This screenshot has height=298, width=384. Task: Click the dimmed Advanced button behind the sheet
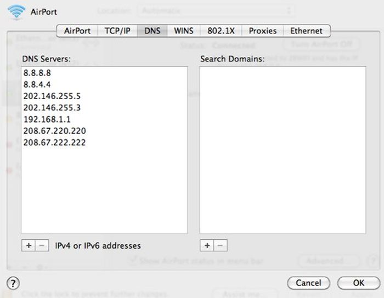pyautogui.click(x=329, y=261)
